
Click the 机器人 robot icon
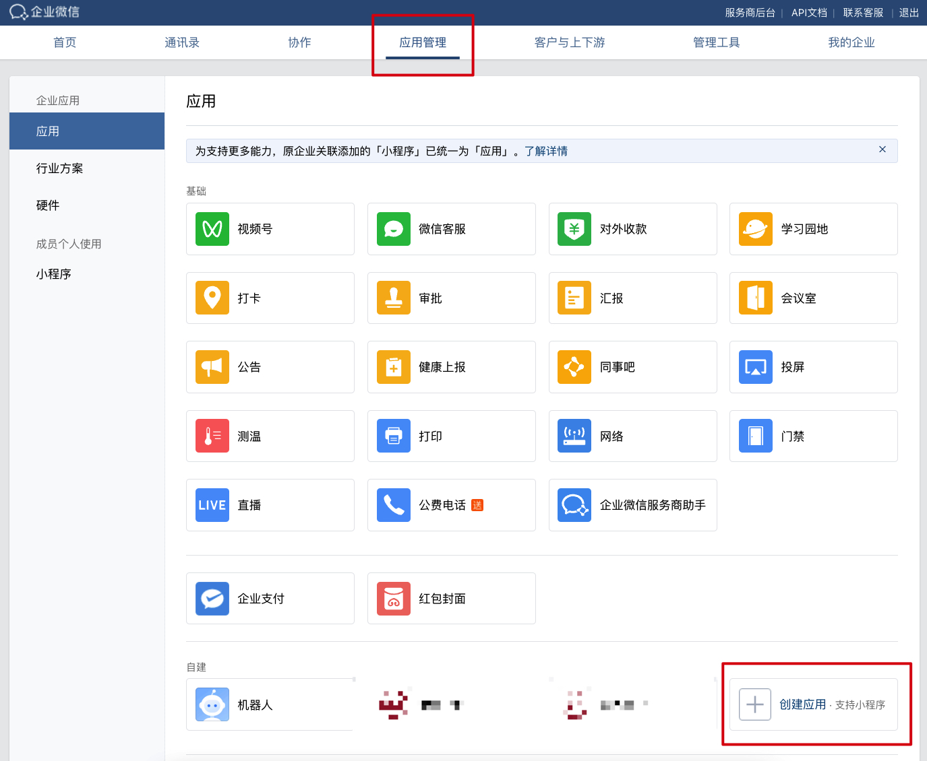coord(212,704)
